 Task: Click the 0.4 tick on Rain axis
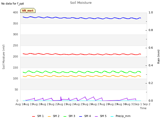point(151,66)
